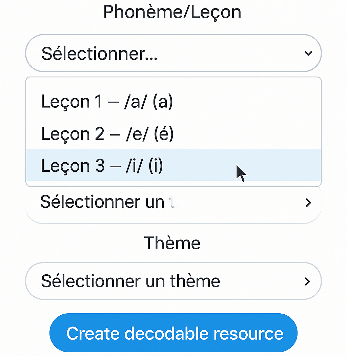Click the word "Create" on the blue button
The height and width of the screenshot is (356, 347).
pos(93,333)
